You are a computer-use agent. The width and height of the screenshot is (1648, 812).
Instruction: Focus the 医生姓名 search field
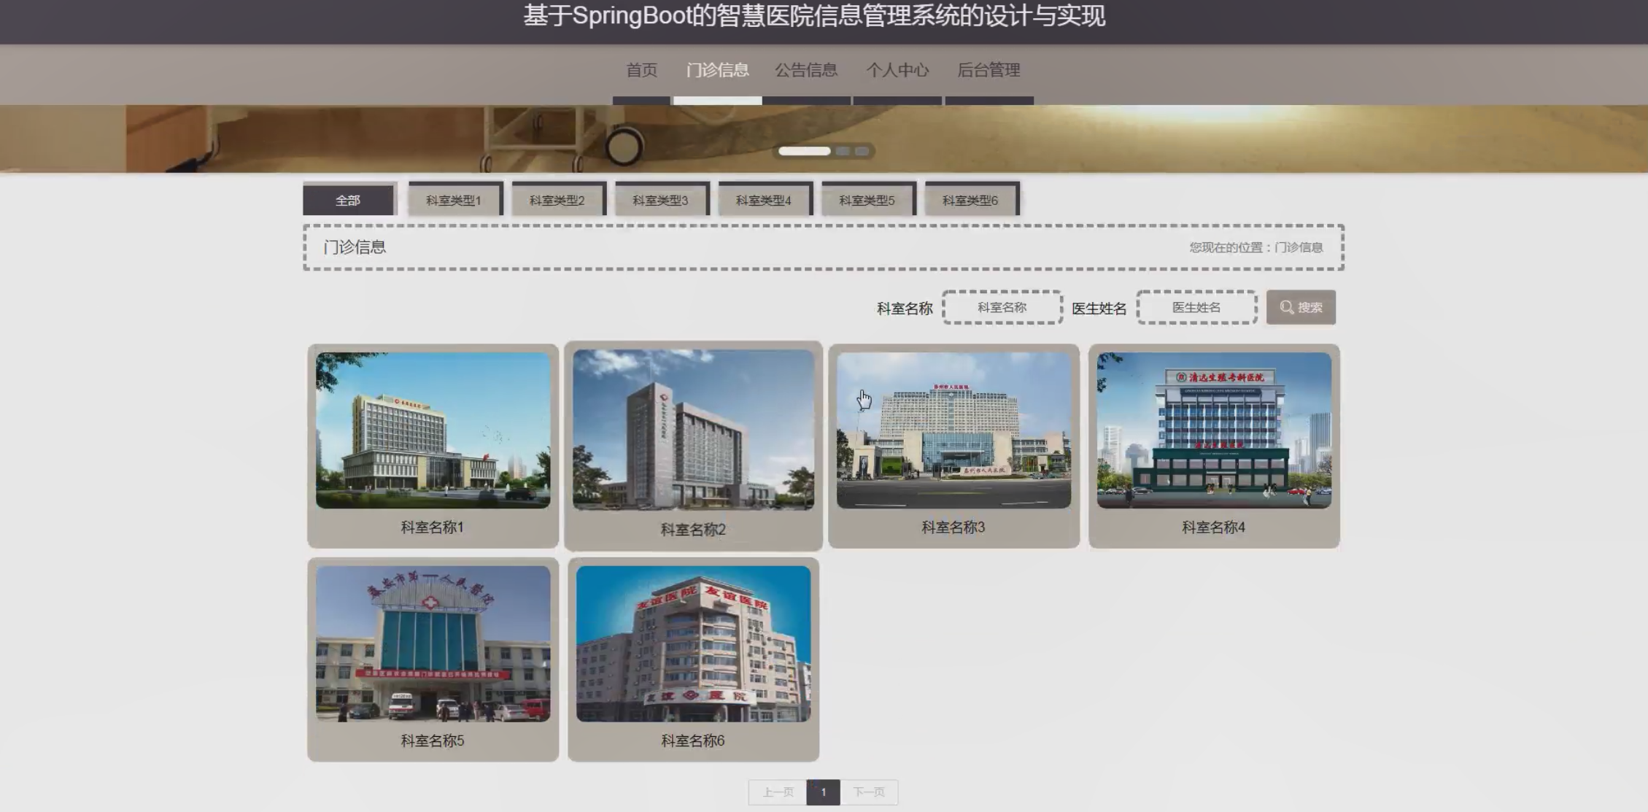[x=1196, y=307]
